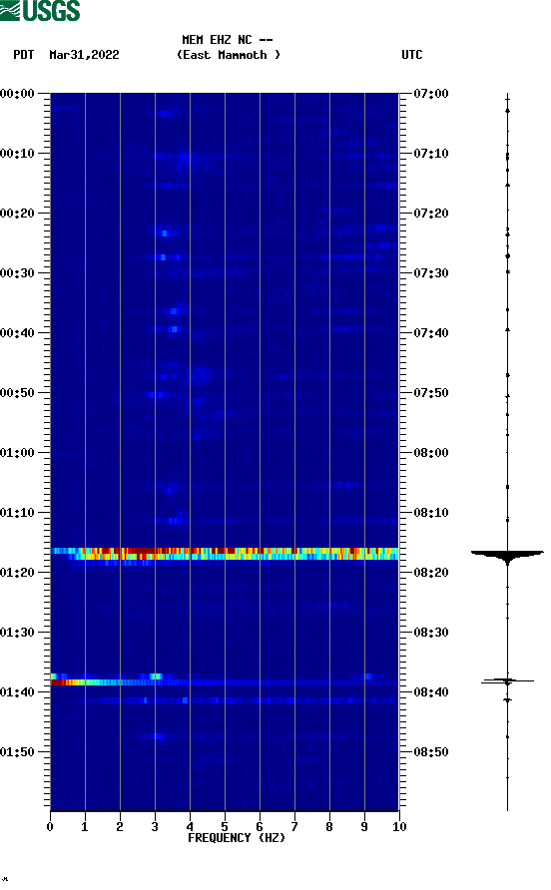
Task: Click the 'UTC' timezone label
Action: (x=412, y=55)
